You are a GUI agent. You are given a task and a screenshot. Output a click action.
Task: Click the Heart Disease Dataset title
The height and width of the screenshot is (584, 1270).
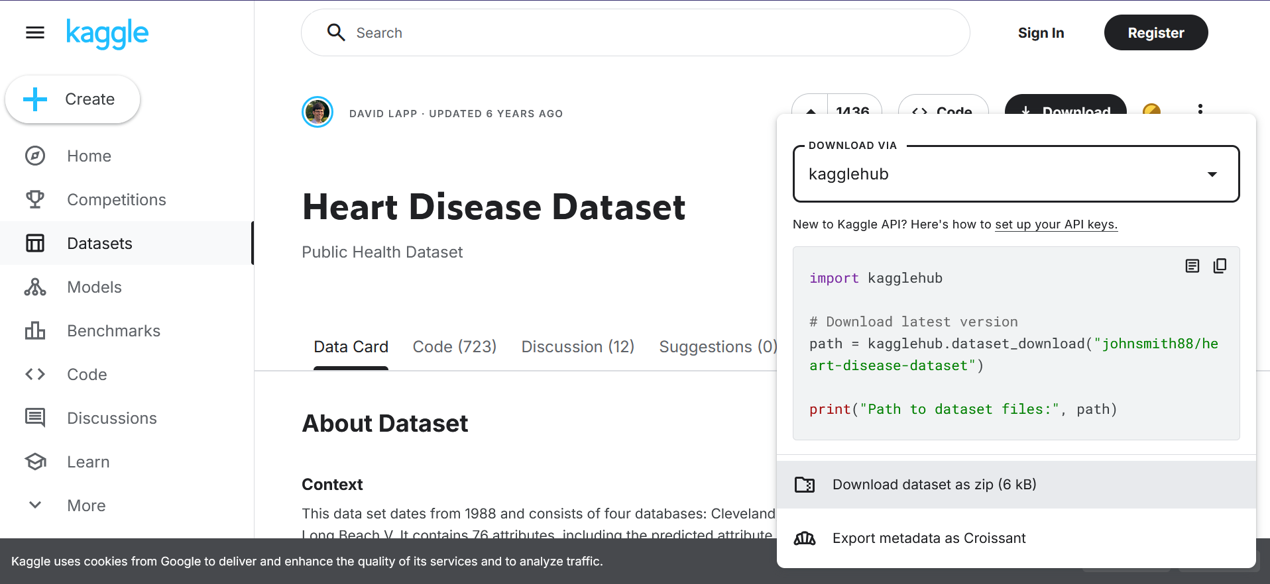point(494,207)
